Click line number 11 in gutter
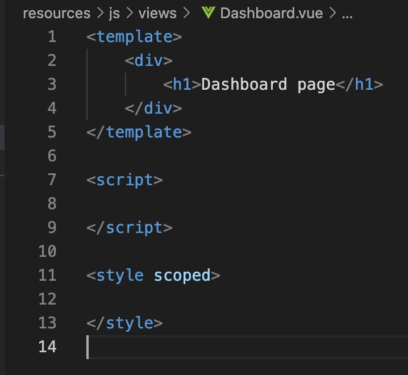This screenshot has width=408, height=375. [47, 276]
